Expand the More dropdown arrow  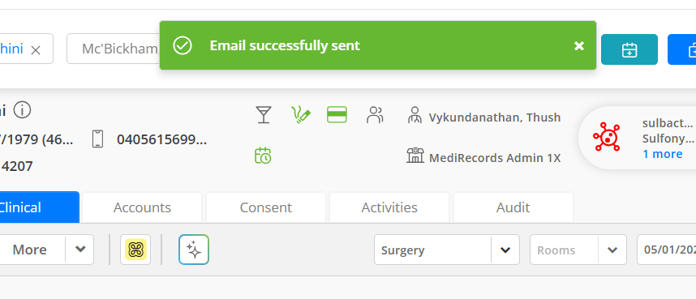pos(79,250)
